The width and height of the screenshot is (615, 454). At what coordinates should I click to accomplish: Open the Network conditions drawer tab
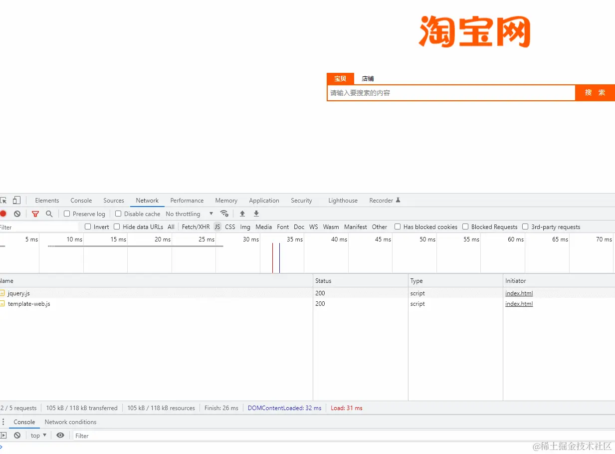pos(70,422)
